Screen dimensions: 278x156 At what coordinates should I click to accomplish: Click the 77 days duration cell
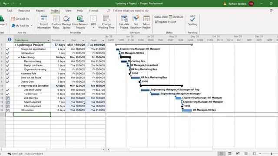(x=58, y=45)
